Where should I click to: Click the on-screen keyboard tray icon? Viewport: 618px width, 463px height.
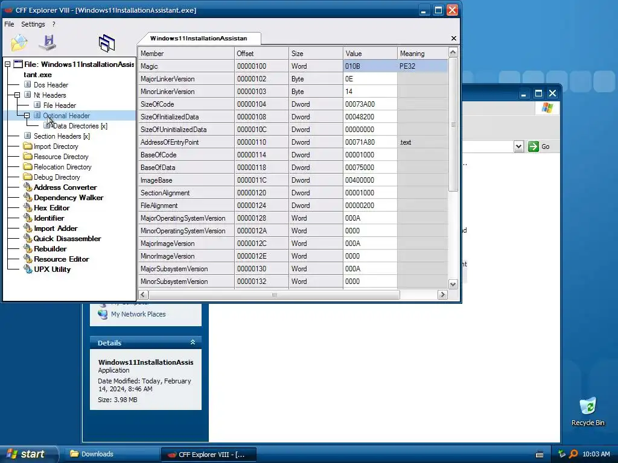(x=540, y=455)
